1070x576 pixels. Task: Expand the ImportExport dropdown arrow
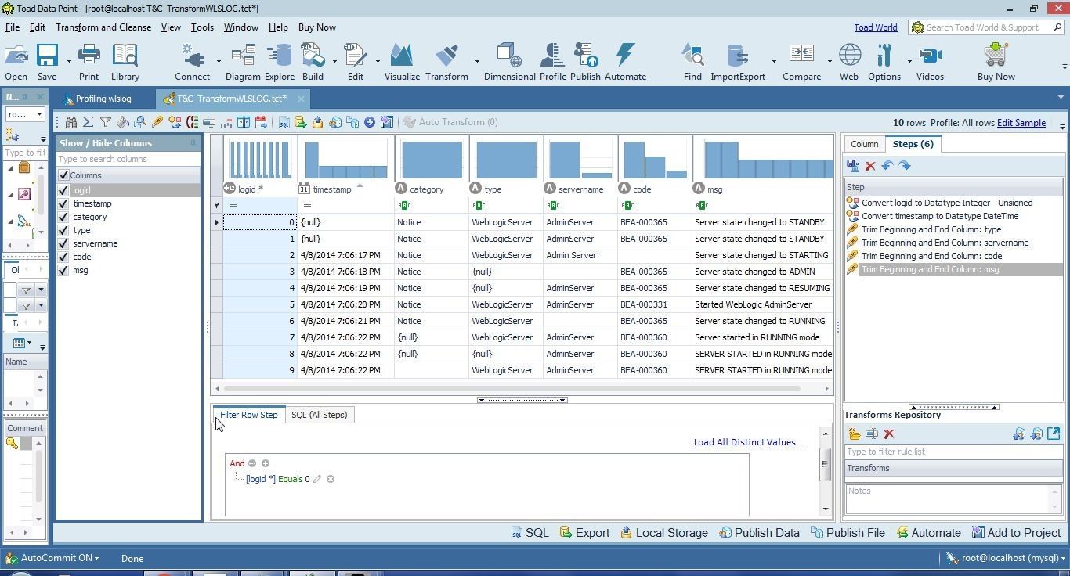pyautogui.click(x=774, y=61)
